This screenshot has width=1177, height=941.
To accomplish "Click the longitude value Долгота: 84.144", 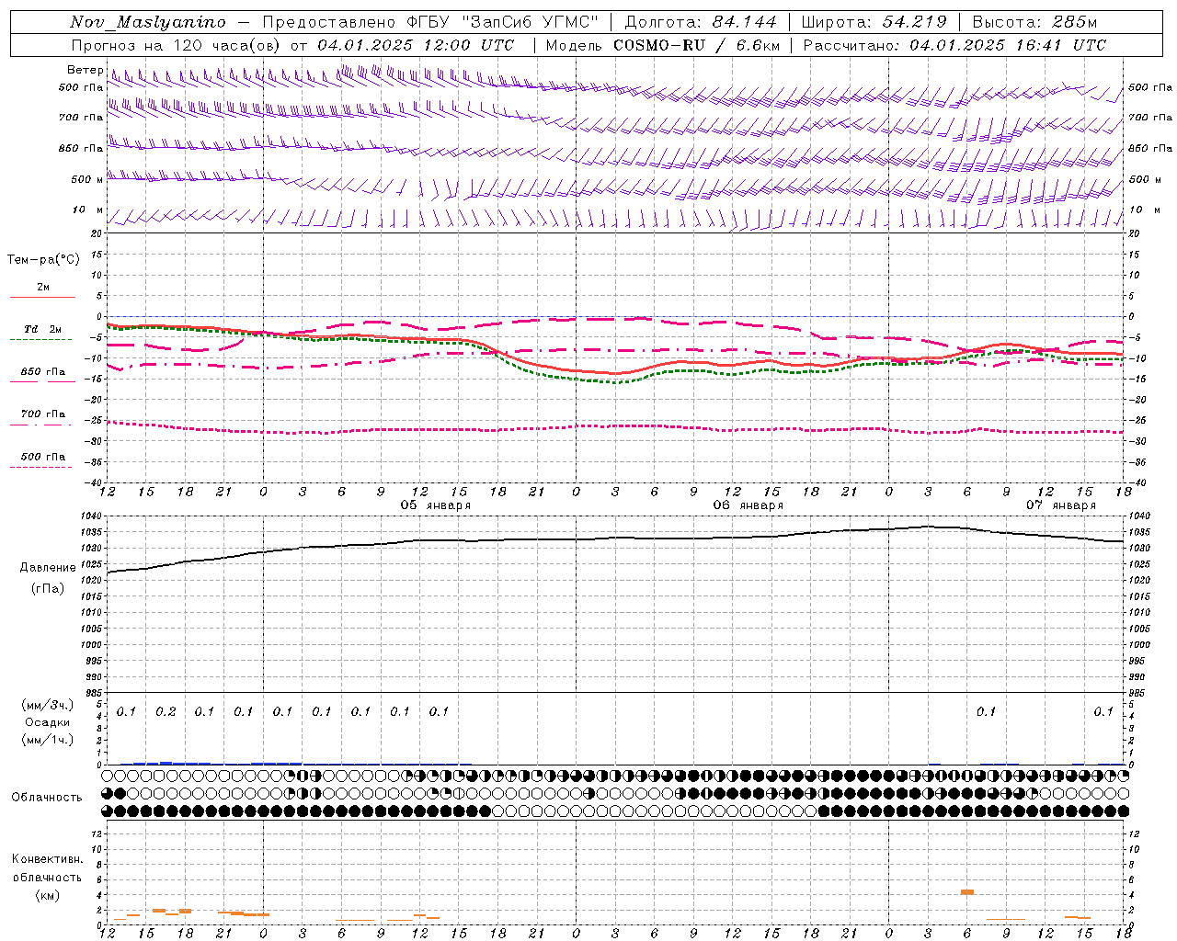I will tap(701, 22).
